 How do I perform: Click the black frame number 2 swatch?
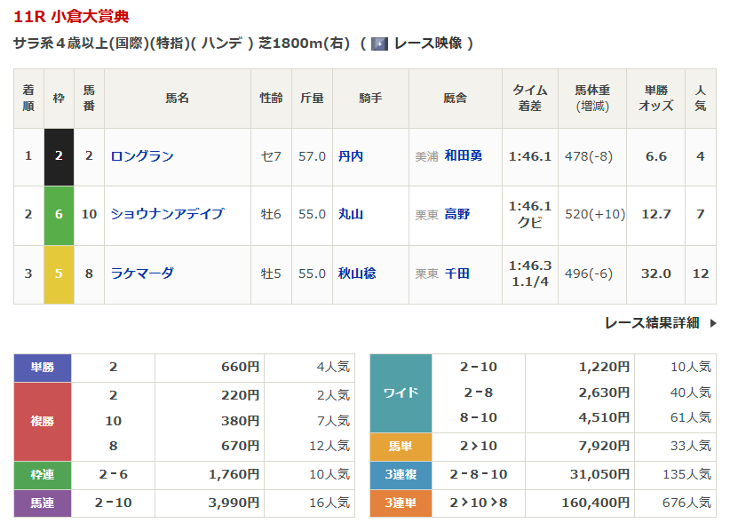point(59,156)
